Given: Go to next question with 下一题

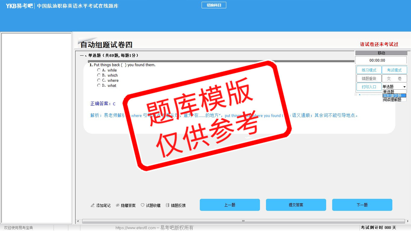Looking at the screenshot, I should click(x=362, y=205).
